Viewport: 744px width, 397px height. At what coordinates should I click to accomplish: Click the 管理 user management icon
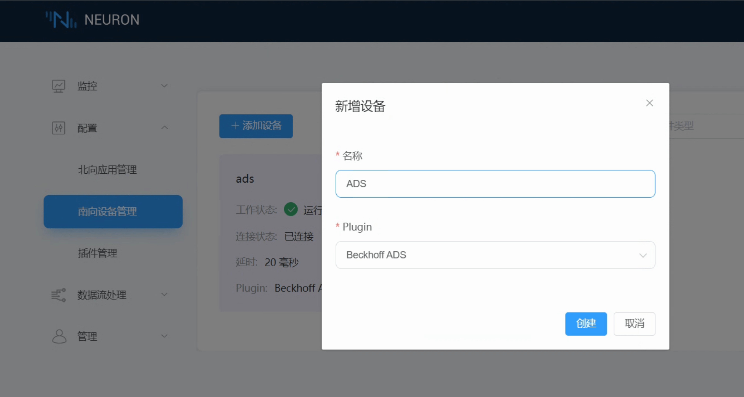pos(58,335)
